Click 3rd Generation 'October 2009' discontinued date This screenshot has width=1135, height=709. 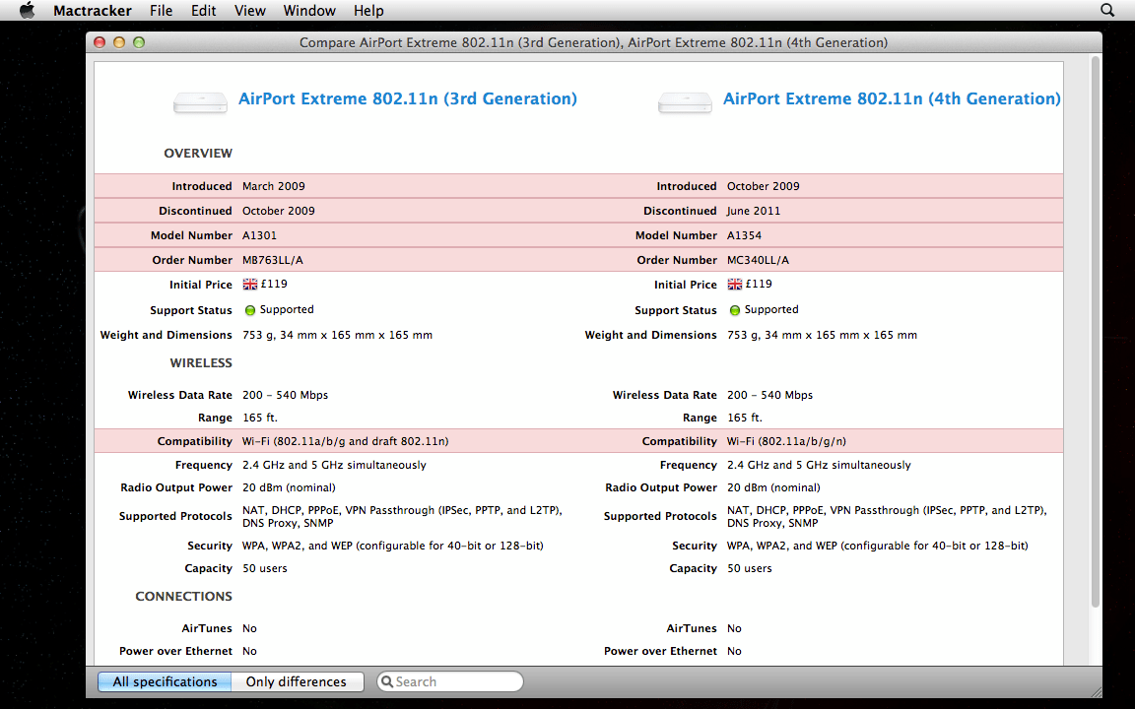click(279, 211)
